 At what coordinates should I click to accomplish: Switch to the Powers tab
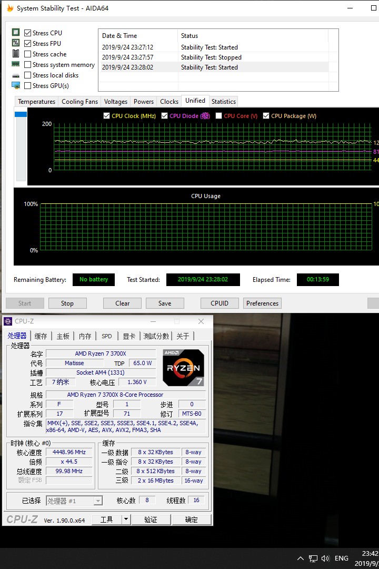click(x=144, y=102)
